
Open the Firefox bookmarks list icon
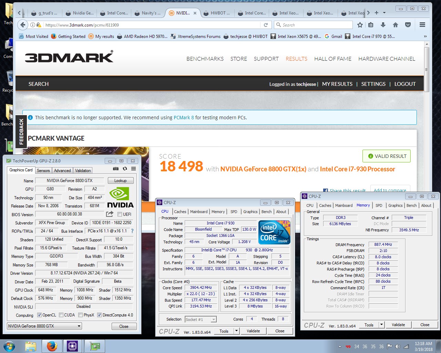[x=371, y=25]
